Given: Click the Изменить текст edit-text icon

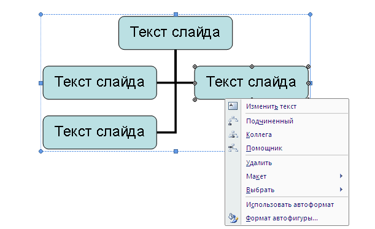Looking at the screenshot, I should pyautogui.click(x=233, y=106).
